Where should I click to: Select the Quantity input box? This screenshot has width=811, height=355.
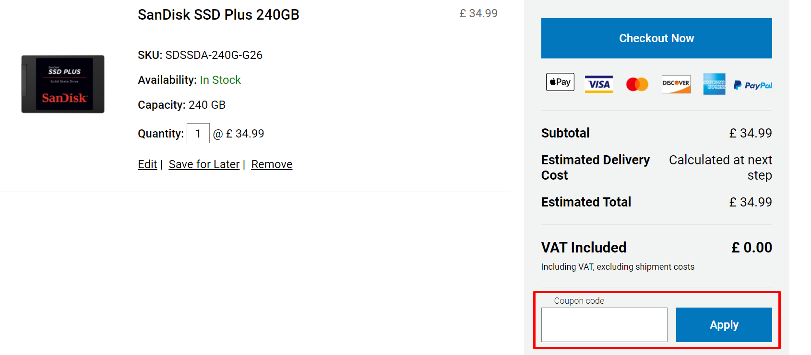coord(198,133)
